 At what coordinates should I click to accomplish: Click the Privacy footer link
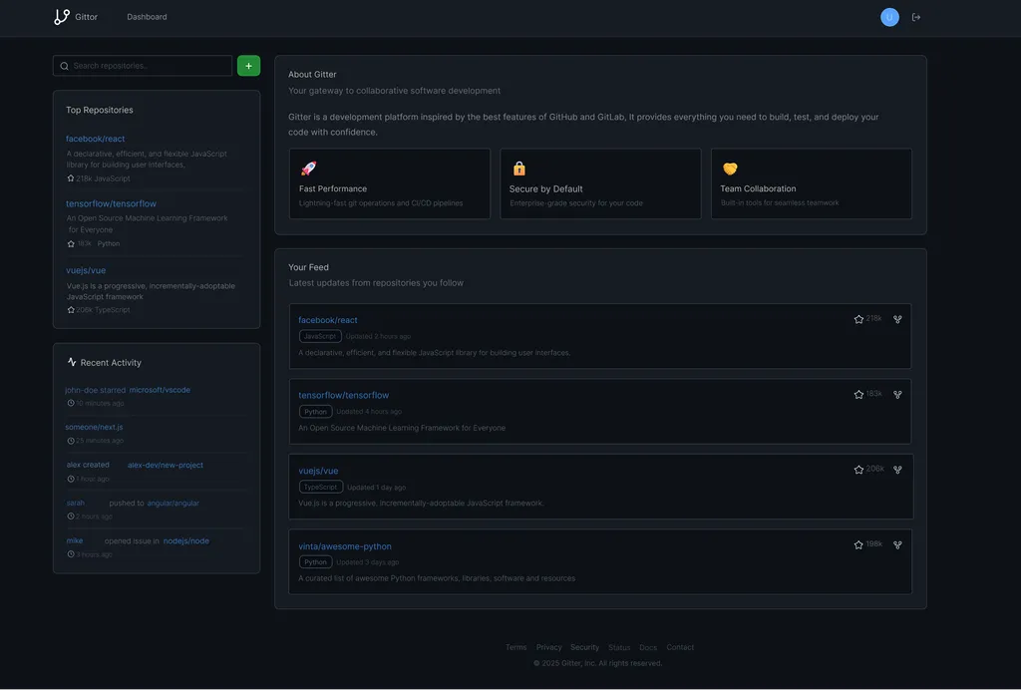tap(548, 647)
